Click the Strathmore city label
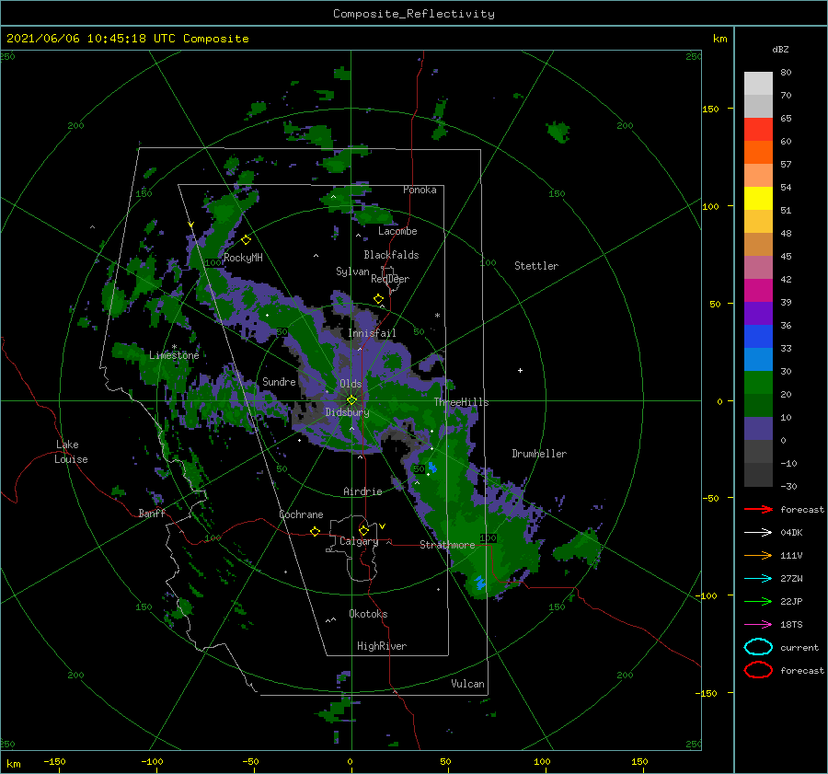The image size is (828, 774). click(x=447, y=545)
